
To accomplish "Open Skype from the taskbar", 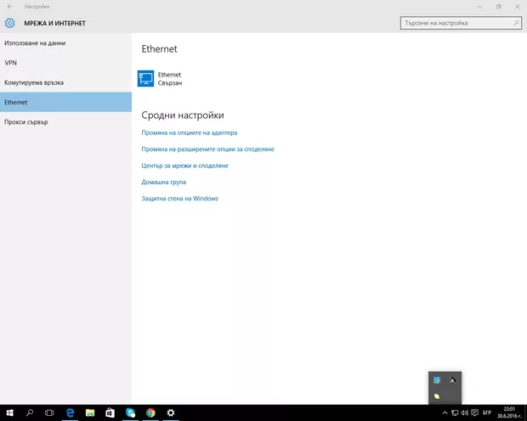I will 130,413.
